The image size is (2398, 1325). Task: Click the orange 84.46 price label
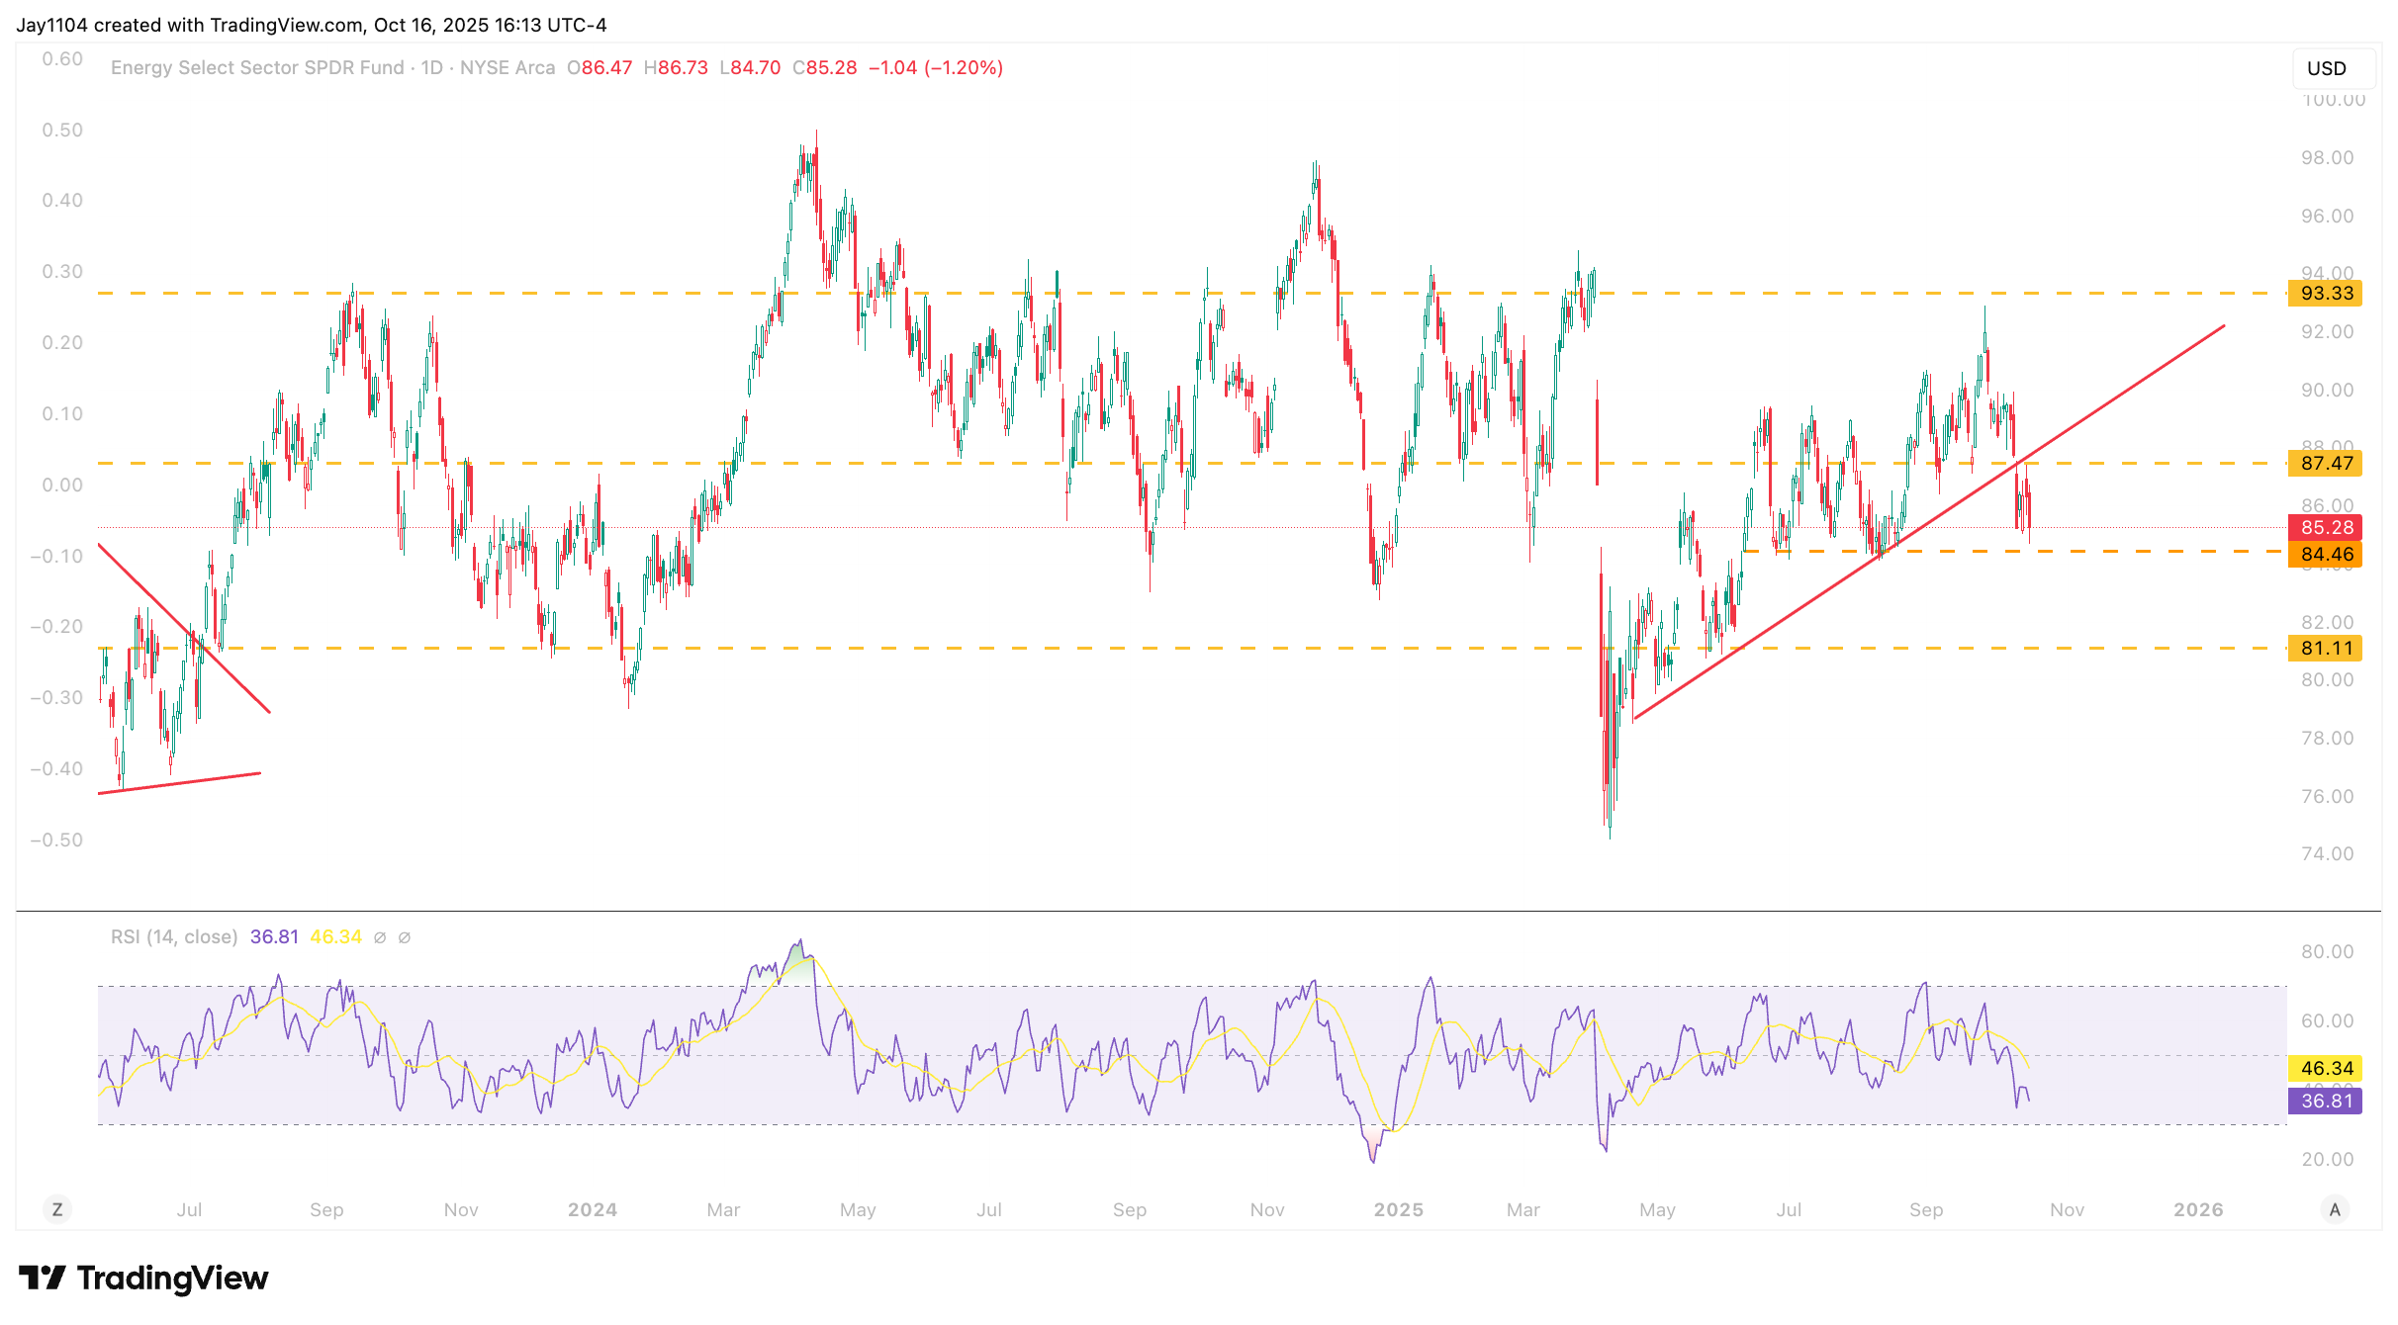pos(2326,555)
